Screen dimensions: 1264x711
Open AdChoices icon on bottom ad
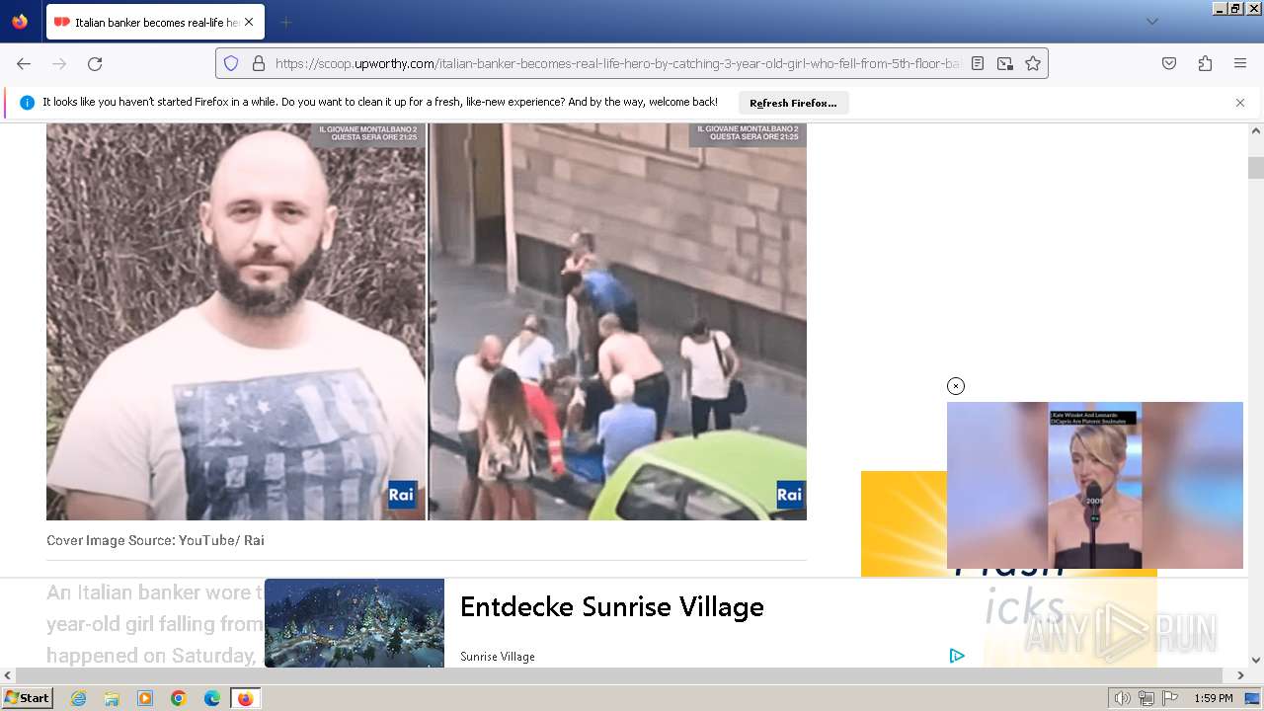pyautogui.click(x=957, y=656)
